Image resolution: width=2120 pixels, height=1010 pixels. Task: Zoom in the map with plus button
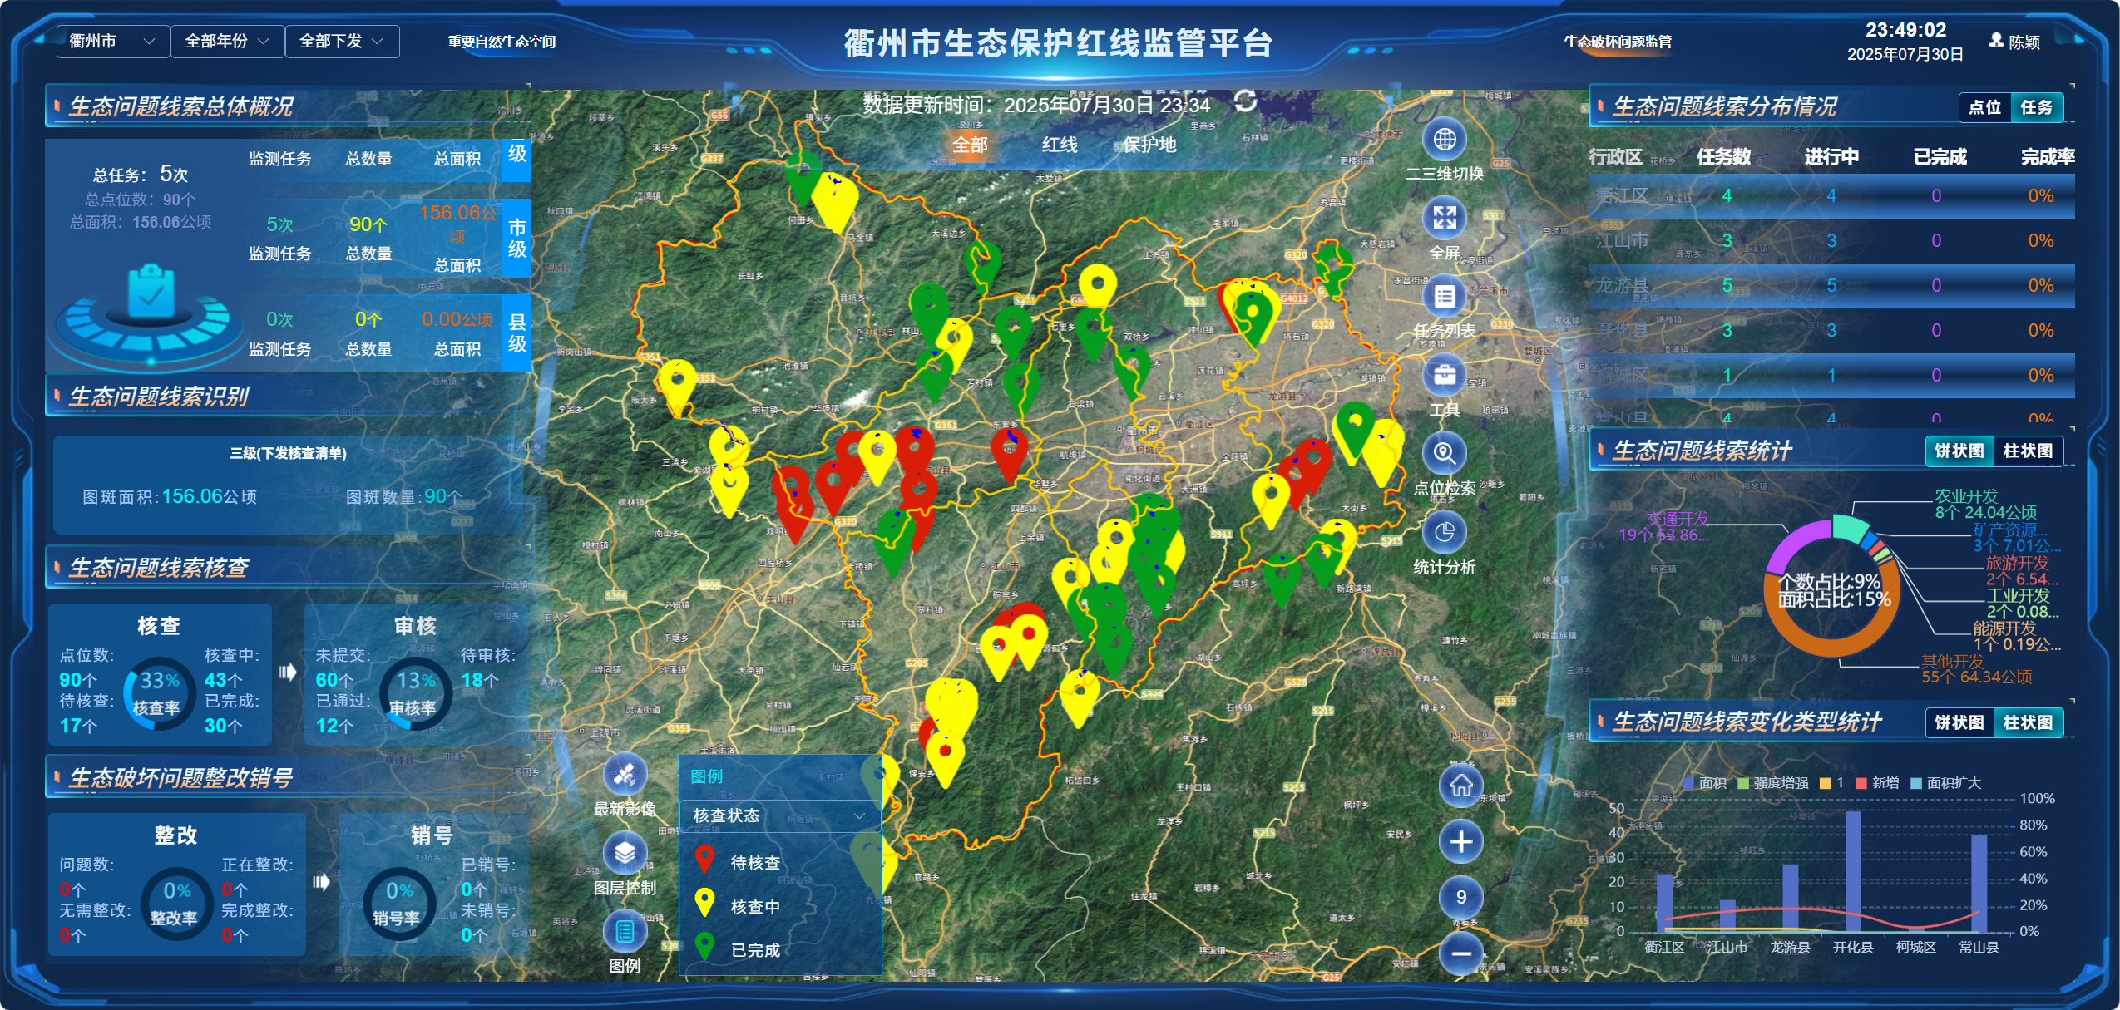coord(1461,841)
